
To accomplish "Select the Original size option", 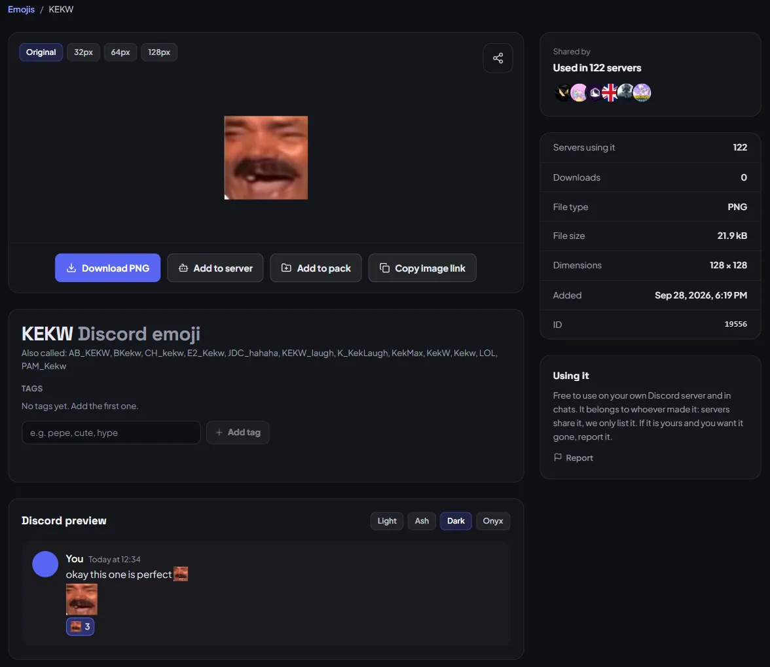I will [x=41, y=52].
